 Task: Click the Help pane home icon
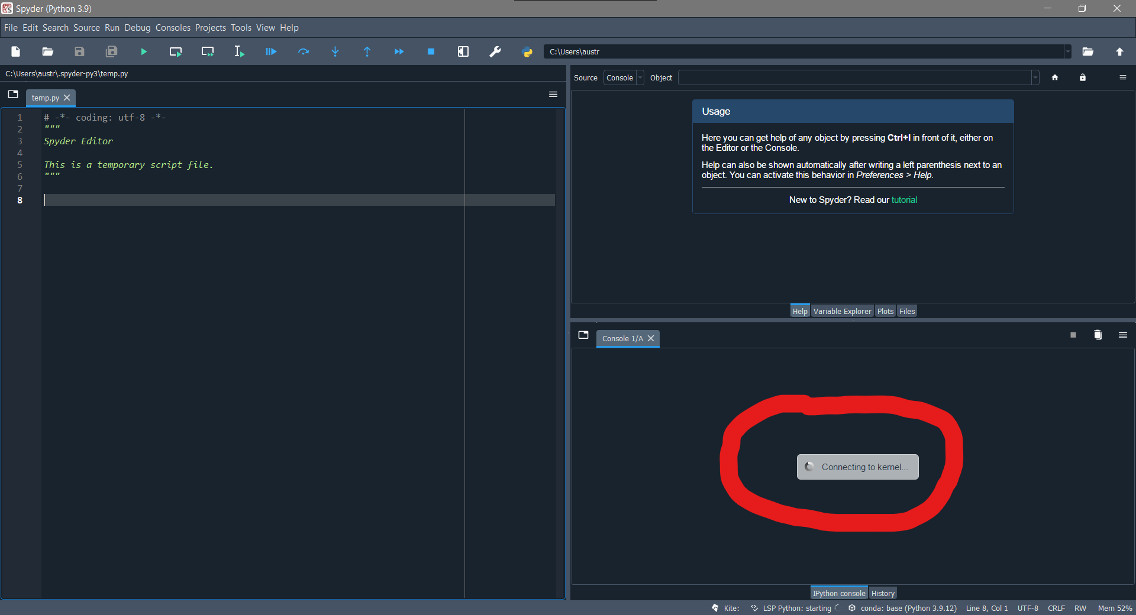1055,77
